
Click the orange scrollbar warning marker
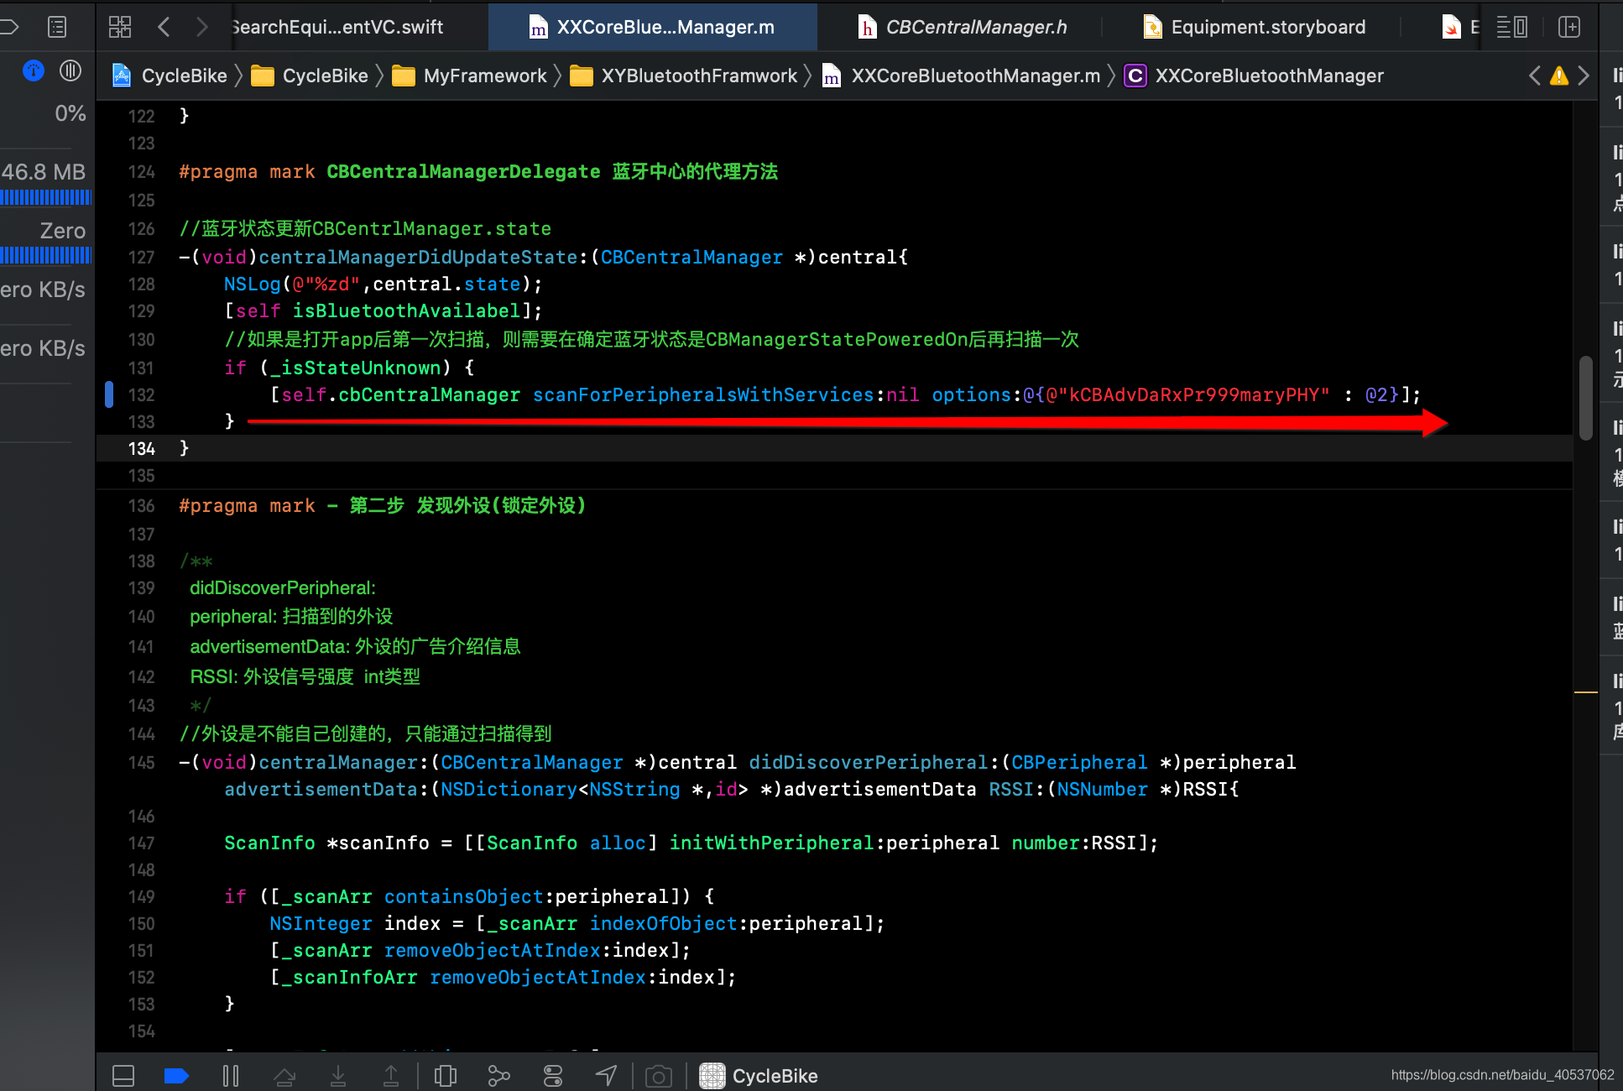pyautogui.click(x=1585, y=692)
